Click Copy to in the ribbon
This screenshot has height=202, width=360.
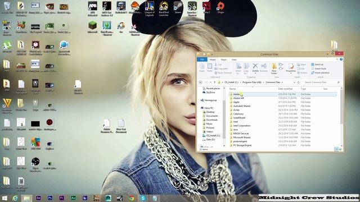pyautogui.click(x=246, y=68)
